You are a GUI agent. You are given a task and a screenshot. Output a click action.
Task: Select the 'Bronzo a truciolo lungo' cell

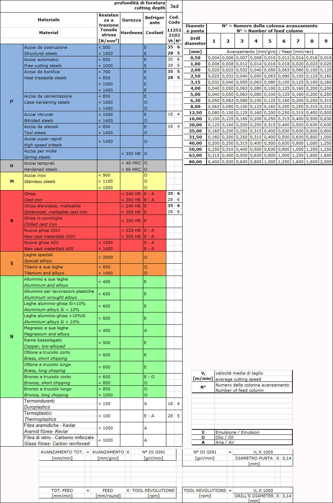(x=60, y=389)
